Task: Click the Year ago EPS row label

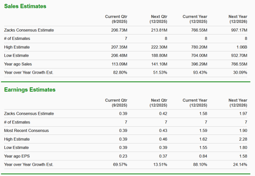Action: click(x=17, y=156)
